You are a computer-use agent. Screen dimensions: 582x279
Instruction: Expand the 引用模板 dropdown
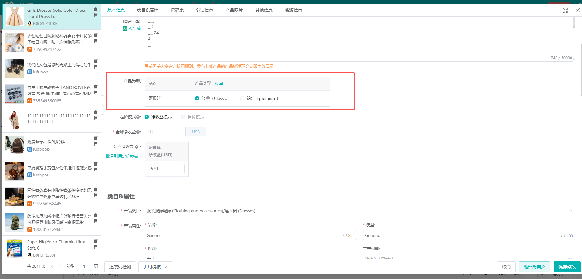155,267
